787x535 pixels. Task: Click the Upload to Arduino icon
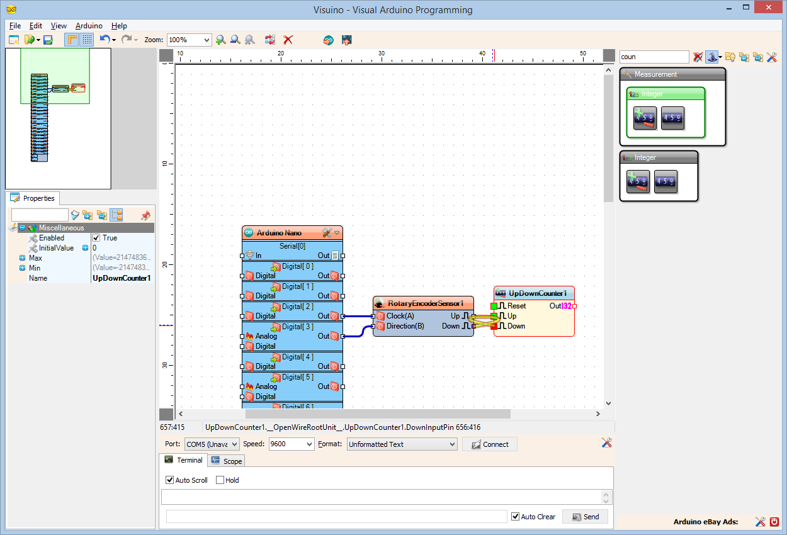pyautogui.click(x=346, y=40)
